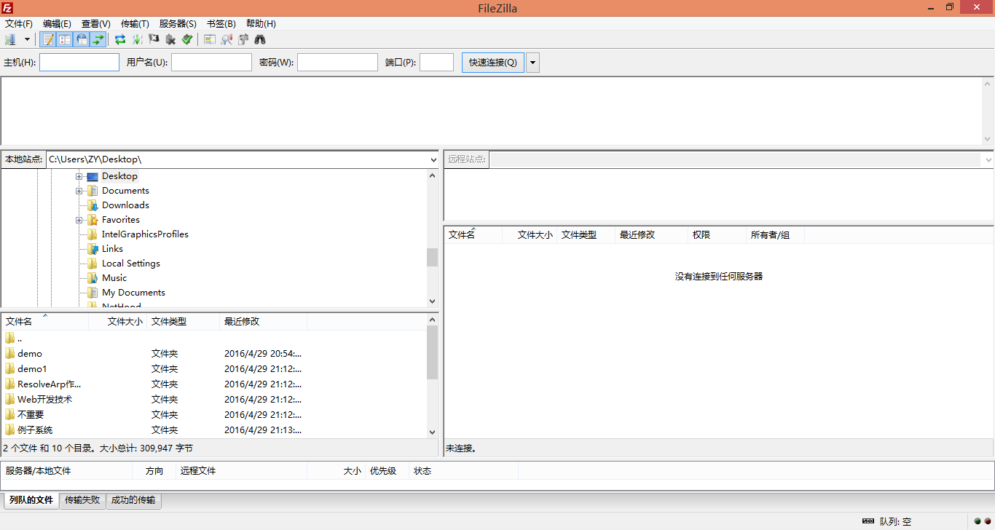995x530 pixels.
Task: Select My Documents in local tree
Action: click(133, 293)
